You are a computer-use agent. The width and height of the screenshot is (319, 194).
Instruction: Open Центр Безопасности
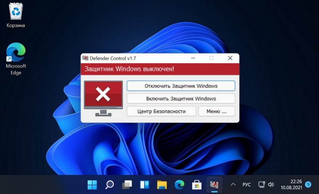pos(161,111)
